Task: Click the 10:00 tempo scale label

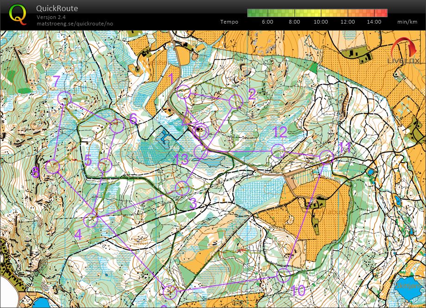Action: point(321,22)
